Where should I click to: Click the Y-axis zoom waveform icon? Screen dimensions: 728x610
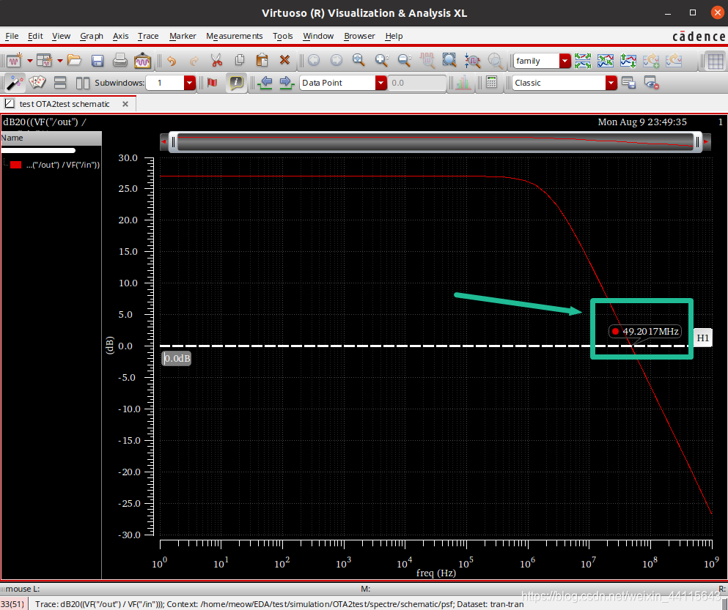(x=473, y=60)
